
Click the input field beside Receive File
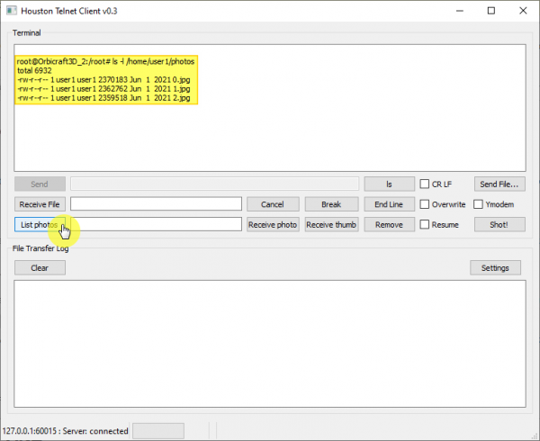[156, 204]
